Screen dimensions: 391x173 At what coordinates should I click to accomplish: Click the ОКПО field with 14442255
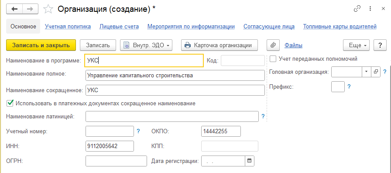[221, 131]
